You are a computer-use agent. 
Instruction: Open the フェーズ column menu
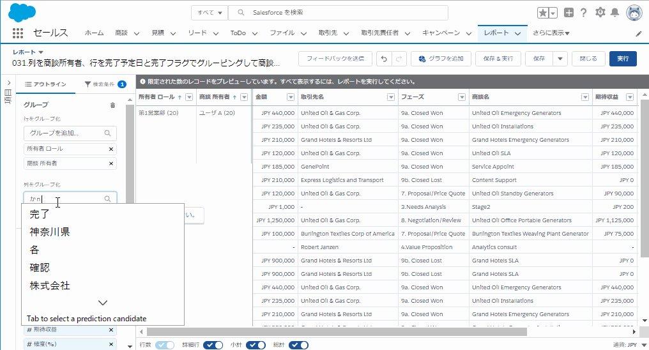[x=462, y=97]
